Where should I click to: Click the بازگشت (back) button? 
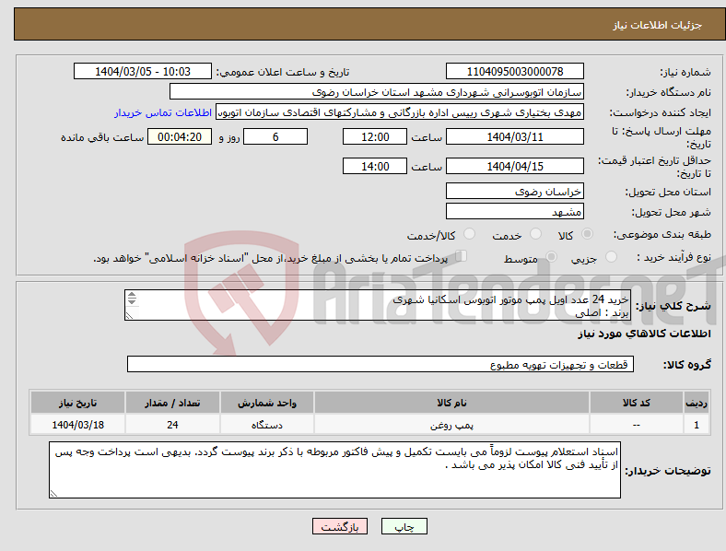tap(340, 526)
